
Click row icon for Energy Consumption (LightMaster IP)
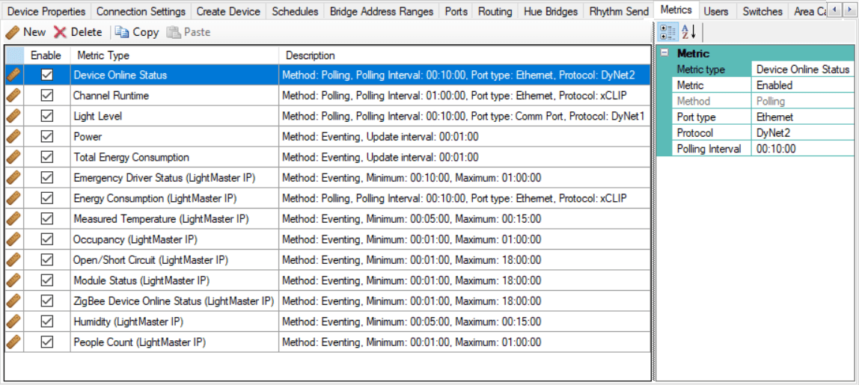click(x=13, y=198)
